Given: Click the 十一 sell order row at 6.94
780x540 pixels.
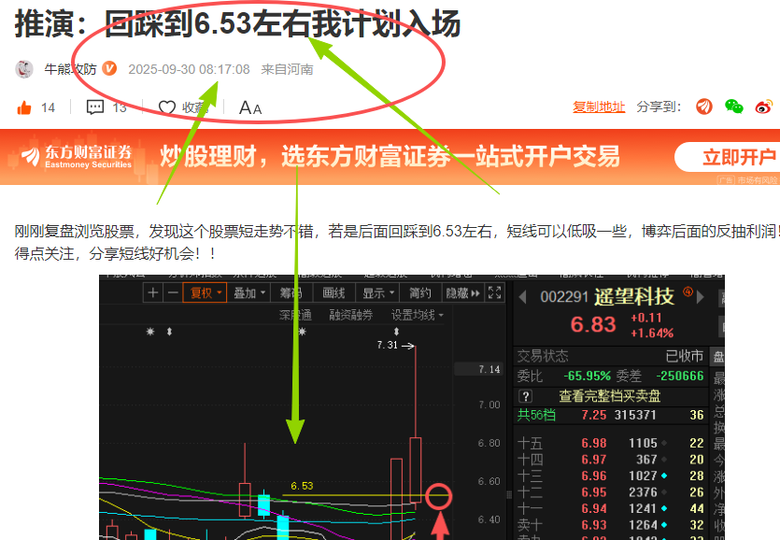Looking at the screenshot, I should pyautogui.click(x=610, y=508).
